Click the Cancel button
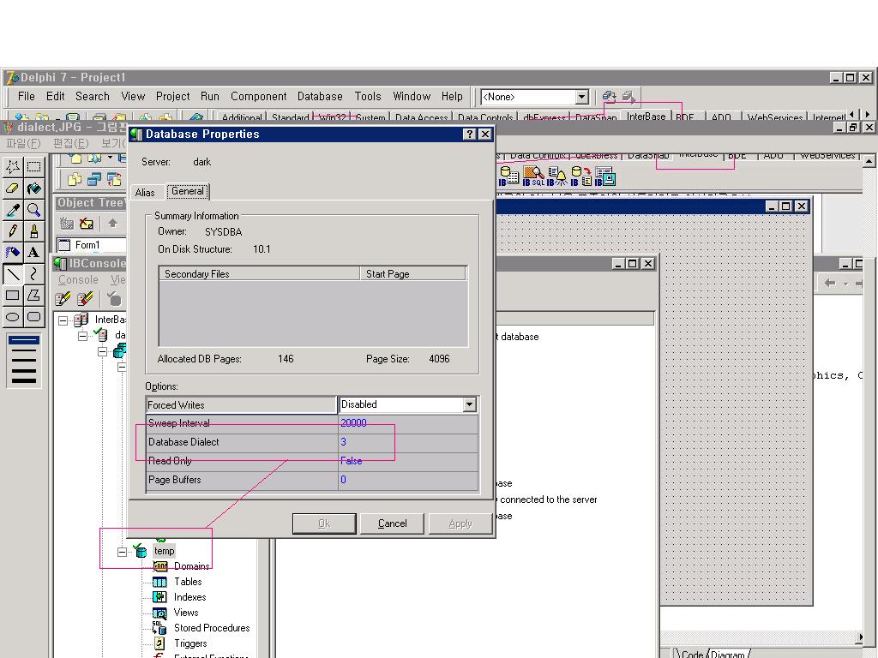The image size is (878, 658). pos(392,523)
